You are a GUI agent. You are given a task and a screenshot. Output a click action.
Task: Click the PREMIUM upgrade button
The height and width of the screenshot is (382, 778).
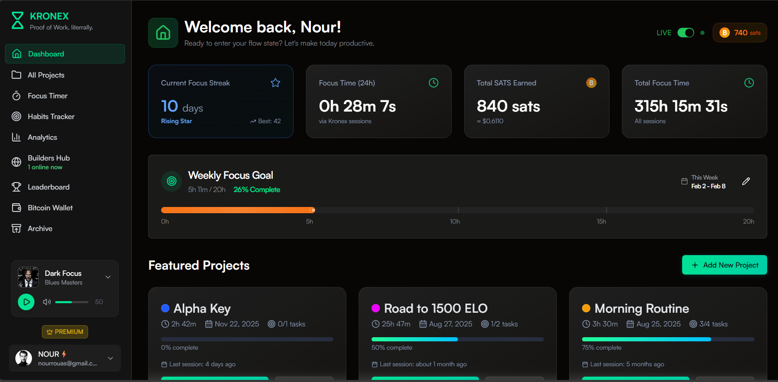pyautogui.click(x=65, y=331)
